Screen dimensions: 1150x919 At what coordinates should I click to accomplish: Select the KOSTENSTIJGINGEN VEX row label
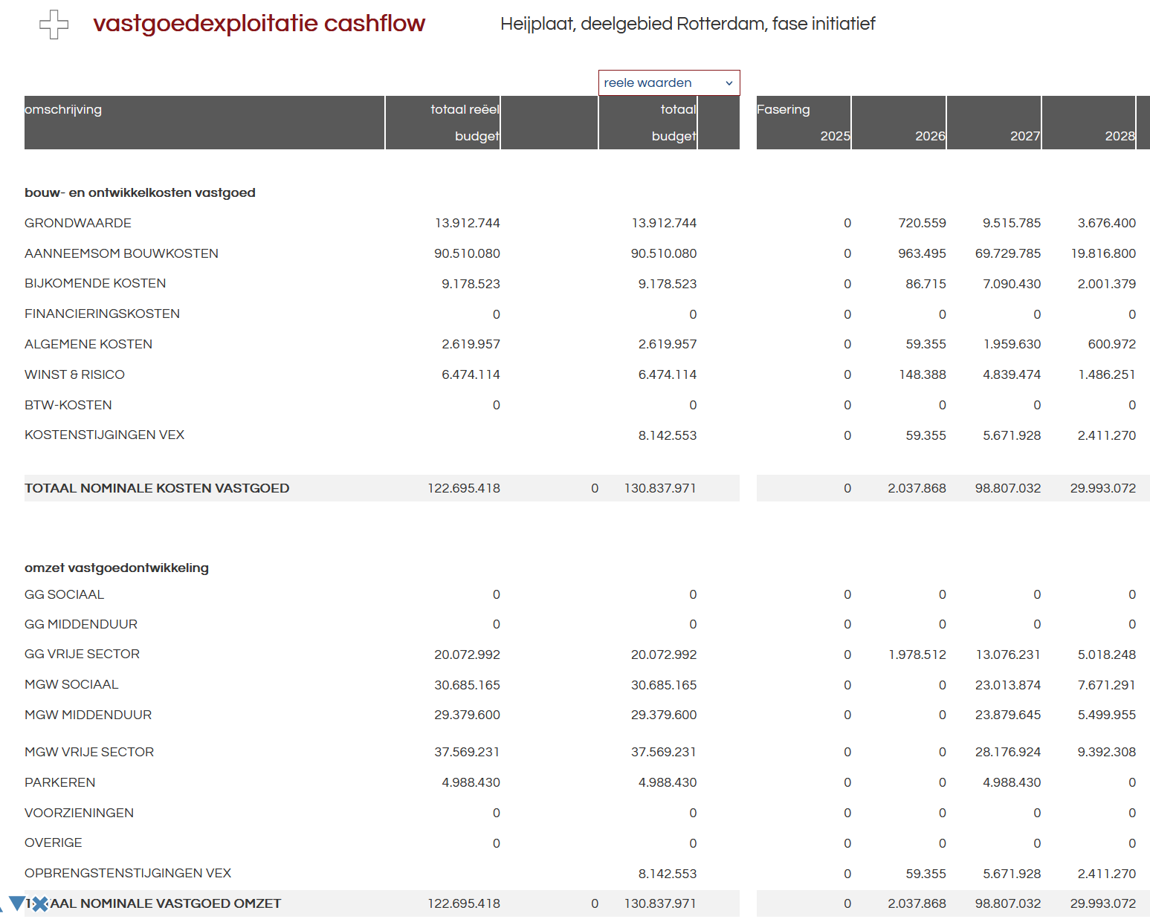click(104, 435)
